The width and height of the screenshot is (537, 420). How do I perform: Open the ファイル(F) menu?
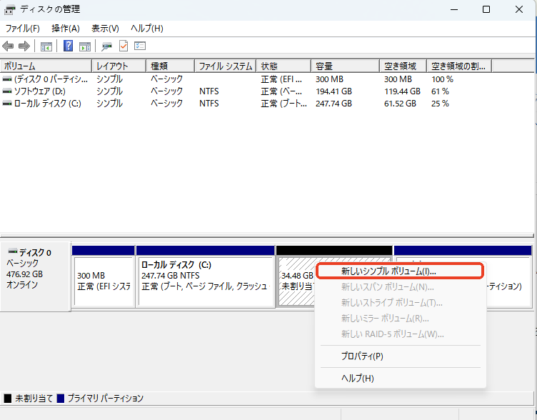click(23, 29)
